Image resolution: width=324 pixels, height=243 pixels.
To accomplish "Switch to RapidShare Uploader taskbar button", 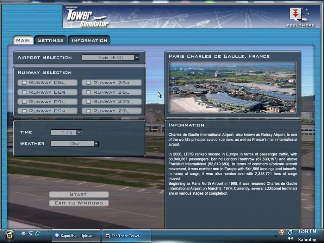I will (x=76, y=235).
